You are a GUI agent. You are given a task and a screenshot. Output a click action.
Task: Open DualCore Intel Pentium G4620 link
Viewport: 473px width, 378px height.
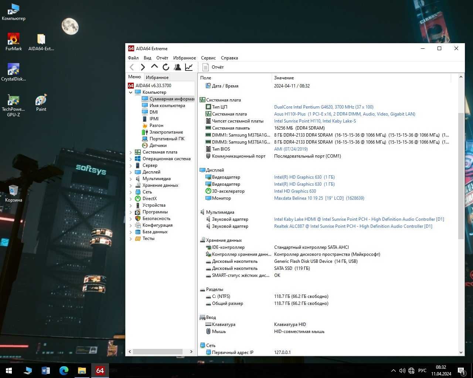[x=324, y=107]
